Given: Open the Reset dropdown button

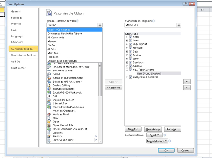Looking at the screenshot, I should point(155,135).
